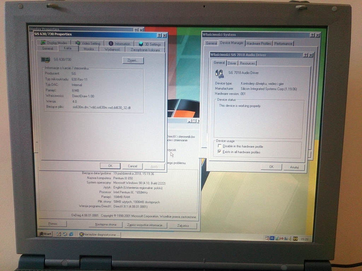
Task: Select General tab in SiS 7018 Audio dialog
Action: tap(219, 63)
